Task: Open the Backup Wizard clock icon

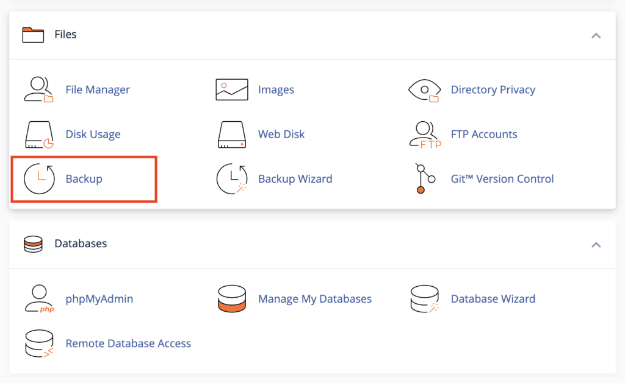Action: tap(232, 178)
